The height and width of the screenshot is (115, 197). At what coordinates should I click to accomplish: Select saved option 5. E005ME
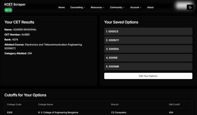click(148, 66)
